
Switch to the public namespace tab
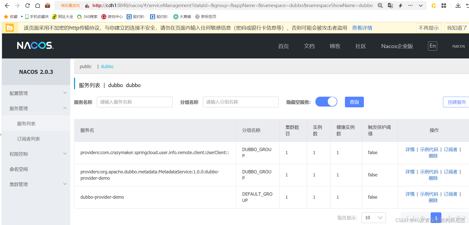tap(86, 66)
